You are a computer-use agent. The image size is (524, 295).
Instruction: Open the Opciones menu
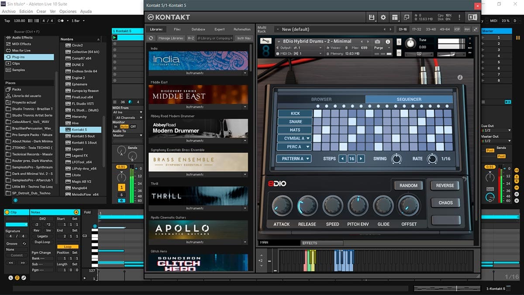[68, 11]
